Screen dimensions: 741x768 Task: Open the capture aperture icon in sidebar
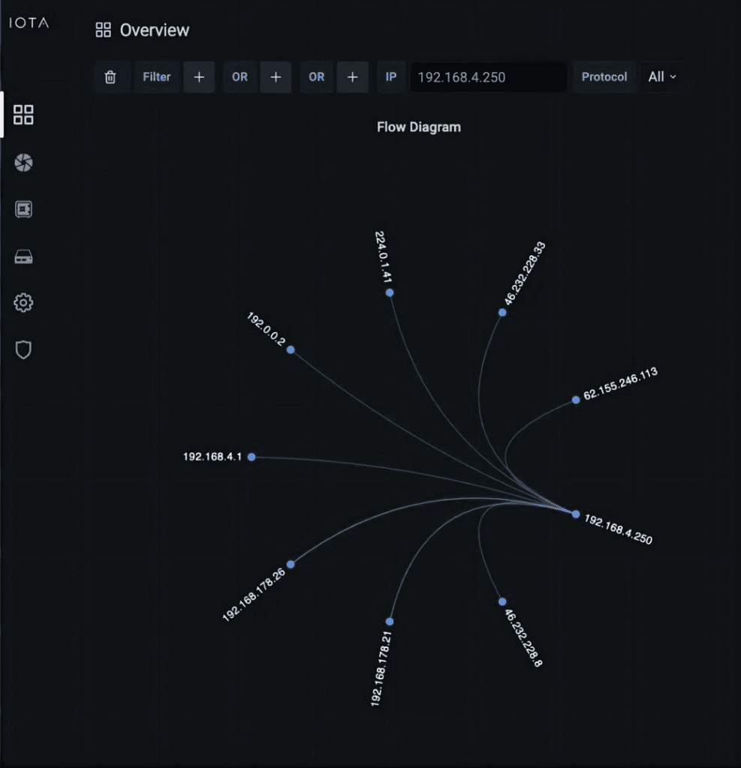23,163
